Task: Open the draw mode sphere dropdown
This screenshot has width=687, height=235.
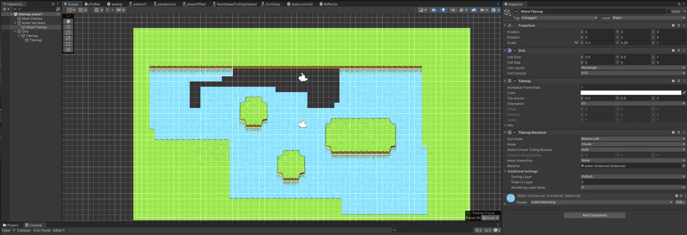Action: pos(423,10)
